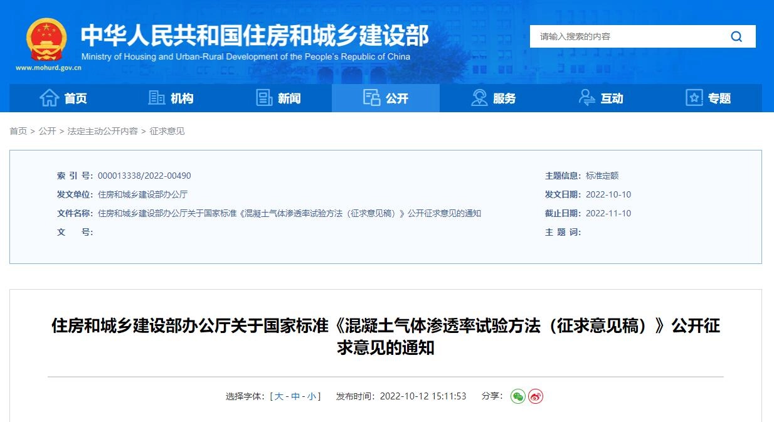Open 法定主动公开内容 breadcrumb link
This screenshot has width=774, height=422.
pyautogui.click(x=102, y=131)
